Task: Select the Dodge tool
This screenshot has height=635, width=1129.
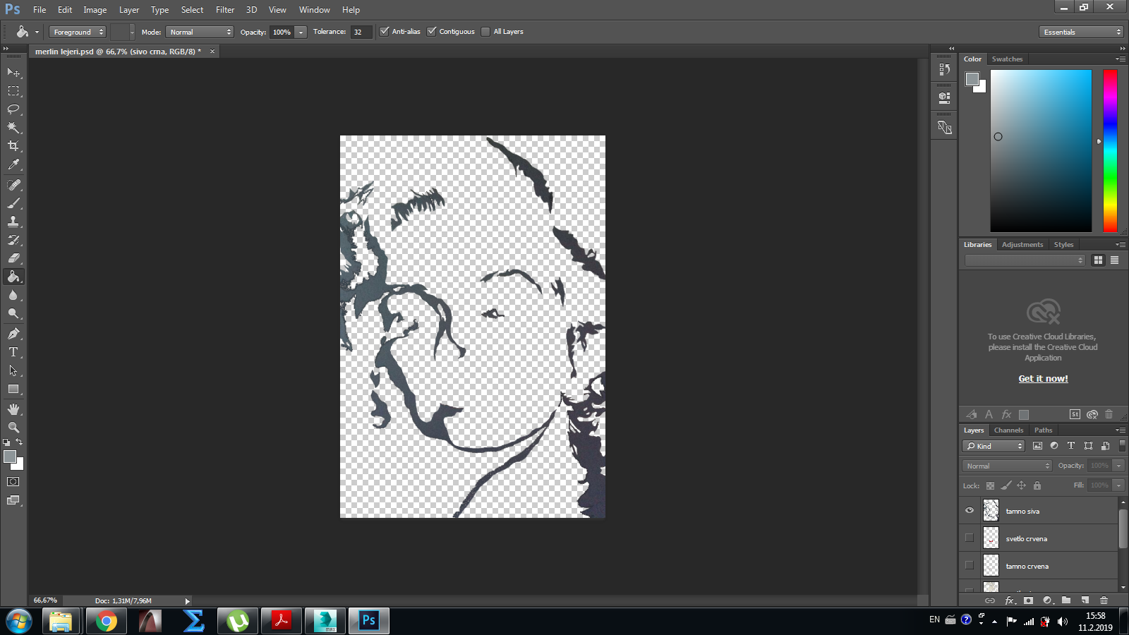Action: click(x=13, y=313)
